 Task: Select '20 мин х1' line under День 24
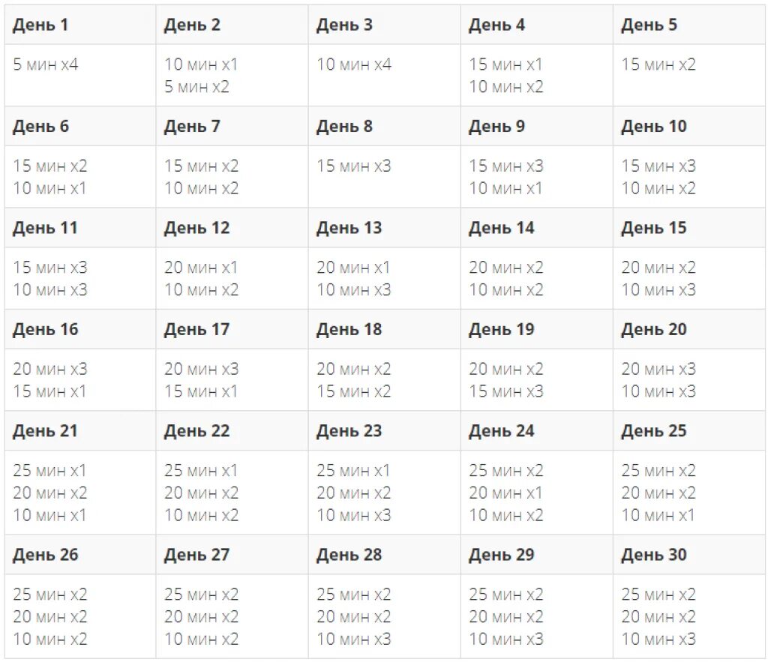click(506, 493)
